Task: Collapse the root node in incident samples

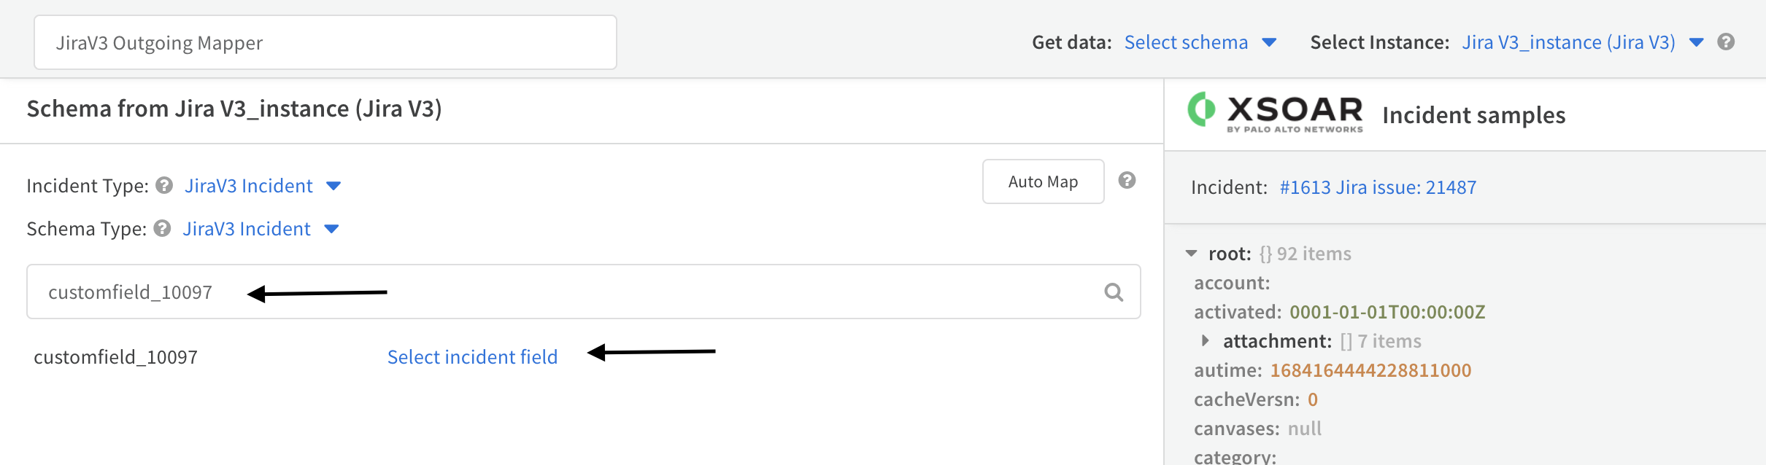Action: 1192,254
